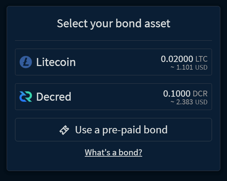Image resolution: width=227 pixels, height=181 pixels.
Task: Click the LTC ticker symbol
Action: 201,59
